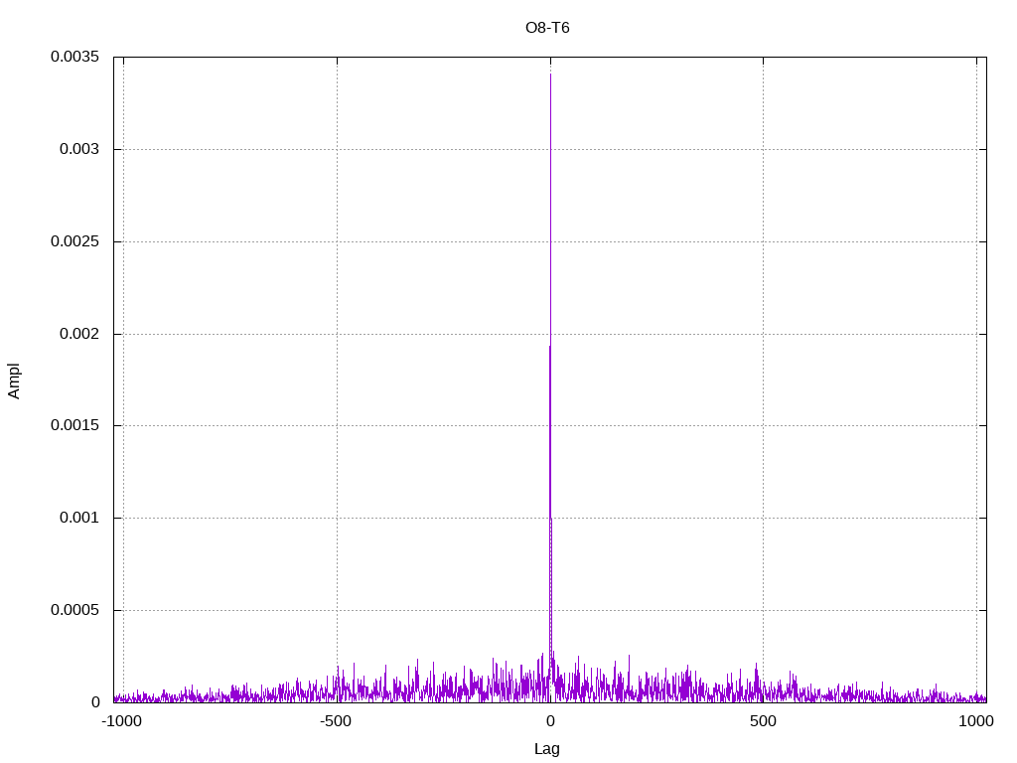Click the x-axis value 1000

click(x=976, y=721)
